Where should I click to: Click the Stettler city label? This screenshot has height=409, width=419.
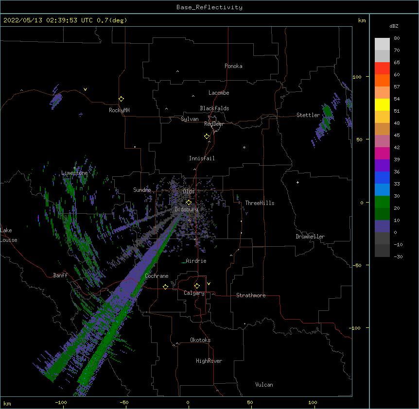point(308,115)
